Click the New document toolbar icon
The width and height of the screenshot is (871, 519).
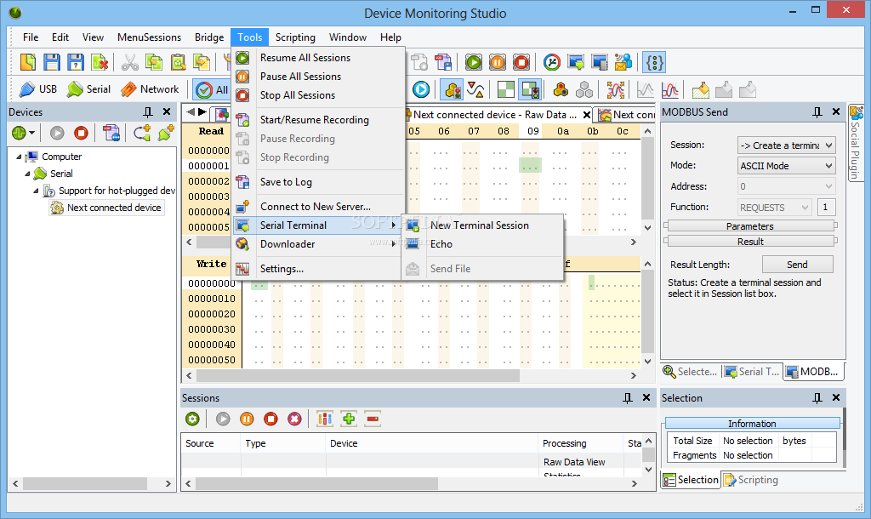click(x=28, y=62)
